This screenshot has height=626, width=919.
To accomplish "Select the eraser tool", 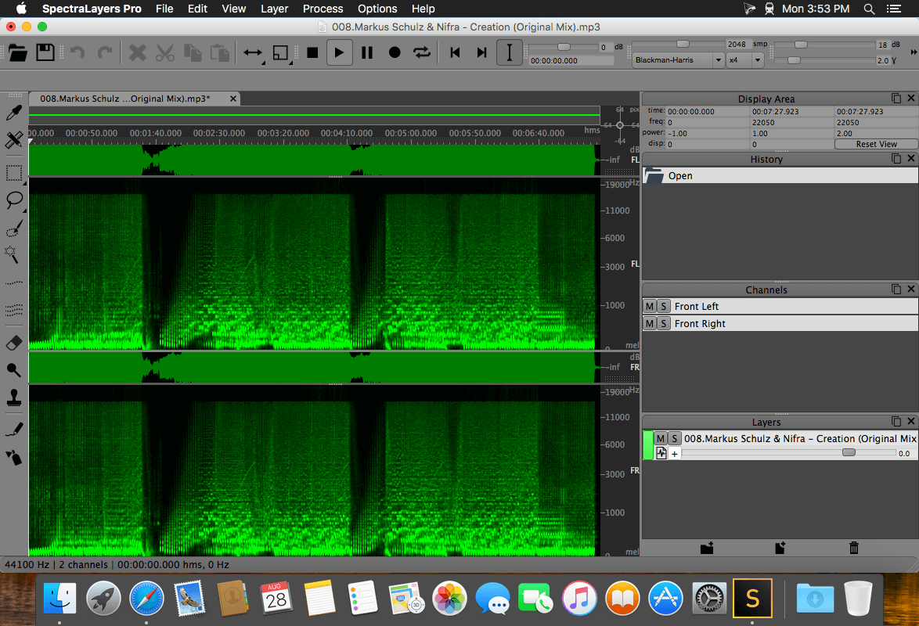I will pos(14,343).
